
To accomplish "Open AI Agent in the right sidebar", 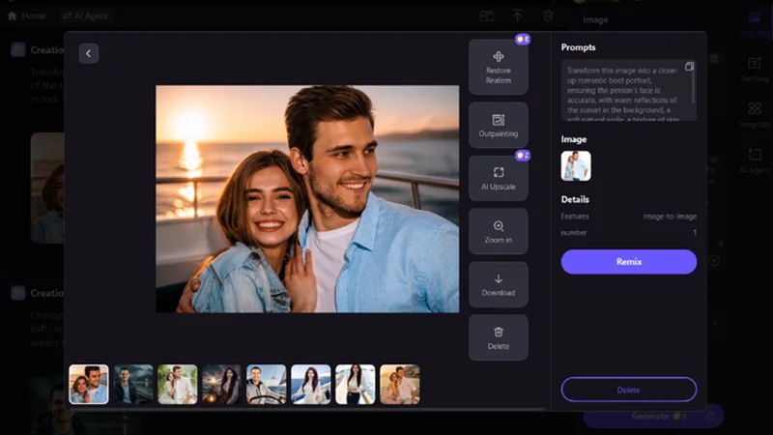I will click(x=755, y=160).
